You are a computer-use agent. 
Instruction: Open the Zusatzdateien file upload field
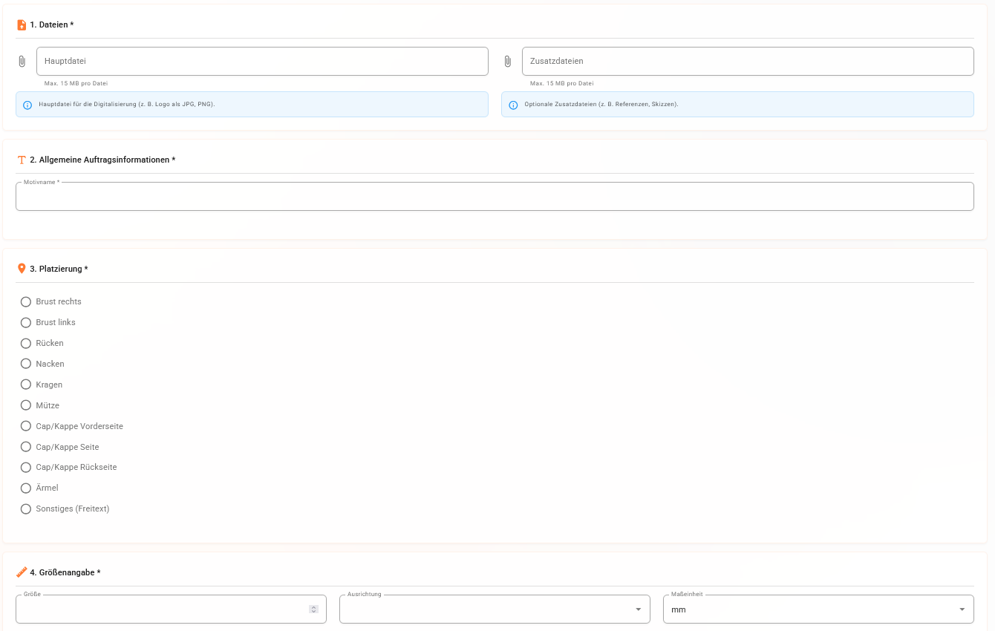point(747,62)
